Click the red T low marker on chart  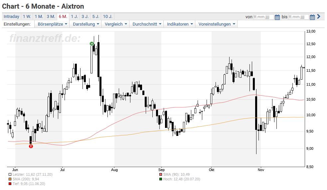31,146
